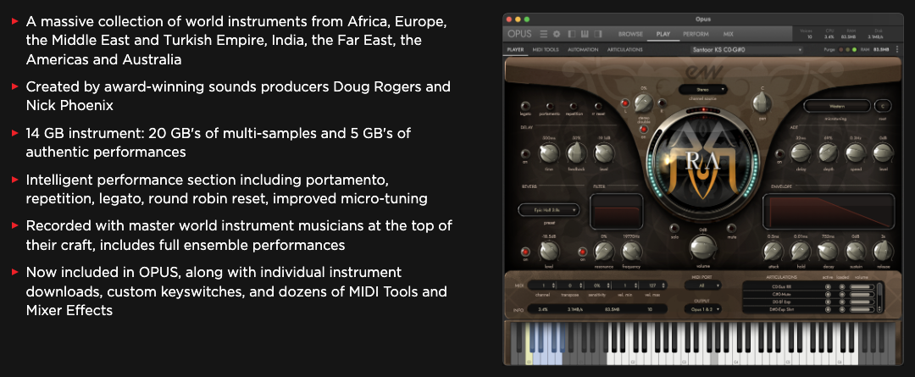This screenshot has height=377, width=915.
Task: Click the yellow Purge indicator
Action: (848, 50)
